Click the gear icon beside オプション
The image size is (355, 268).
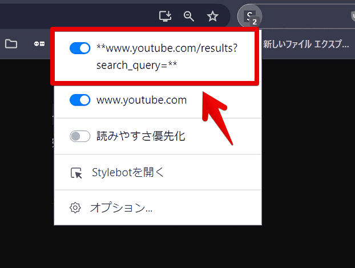click(x=75, y=208)
